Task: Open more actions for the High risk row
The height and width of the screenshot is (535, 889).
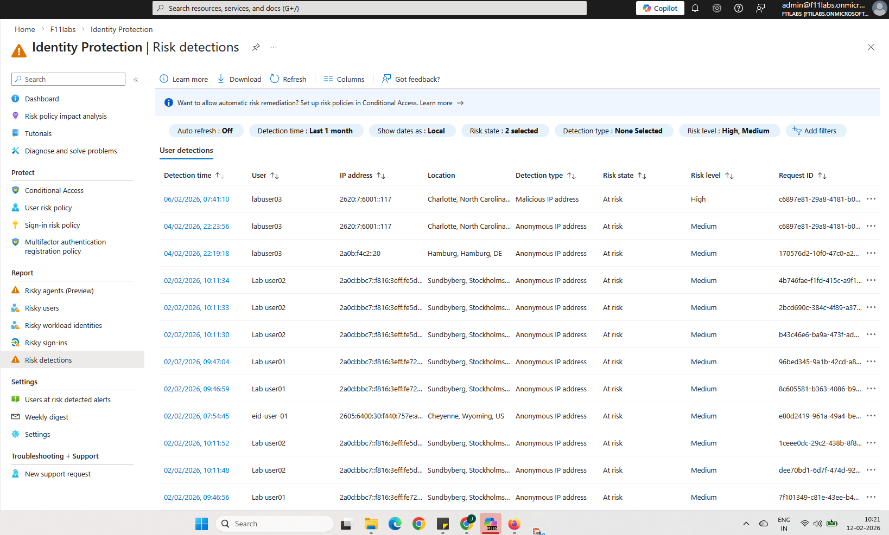Action: [871, 199]
